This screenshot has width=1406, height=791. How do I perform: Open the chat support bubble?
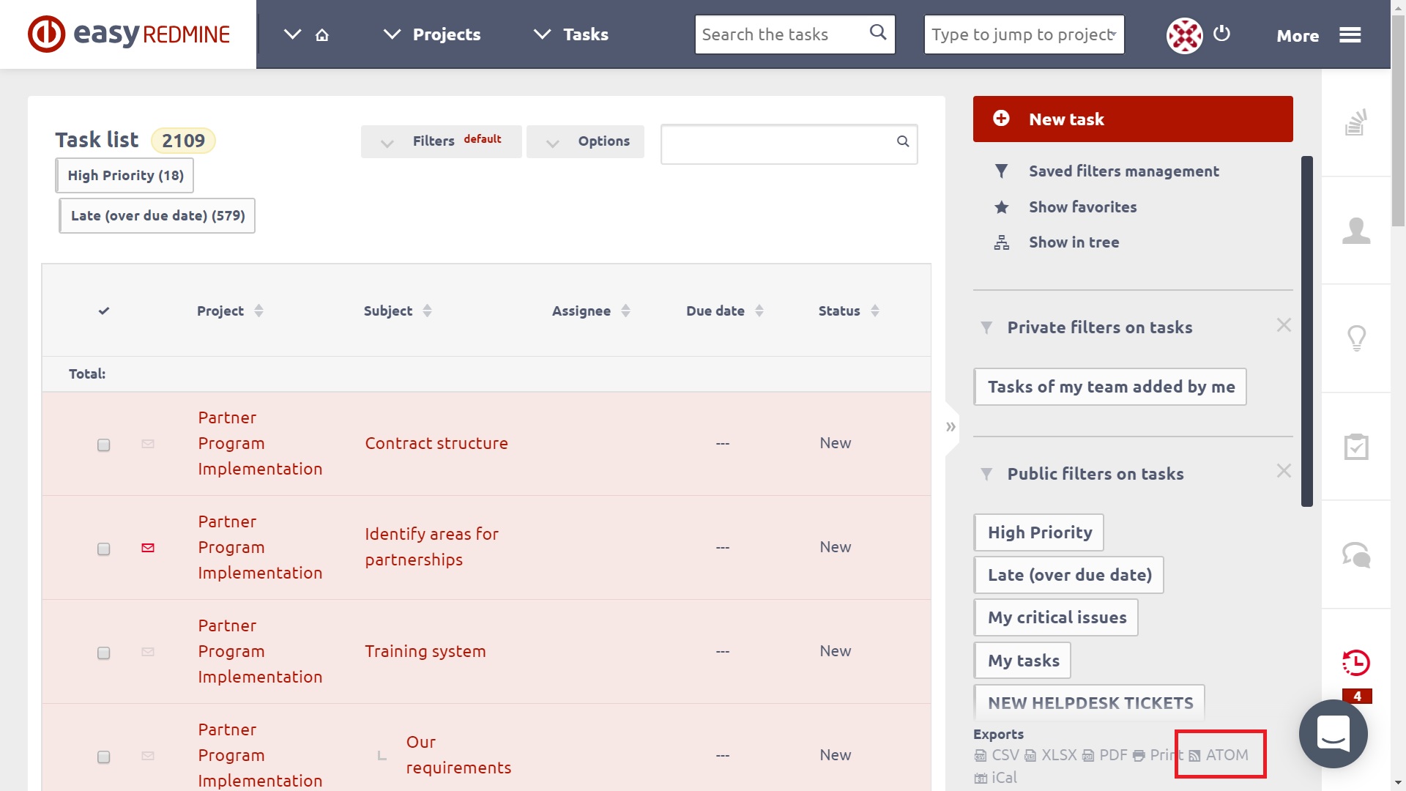(1334, 734)
